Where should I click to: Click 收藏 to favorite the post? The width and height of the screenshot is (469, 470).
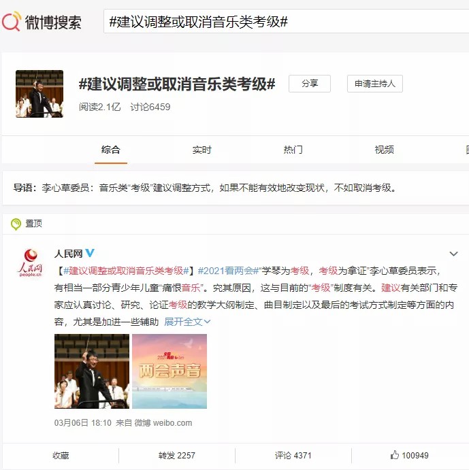[x=61, y=456]
